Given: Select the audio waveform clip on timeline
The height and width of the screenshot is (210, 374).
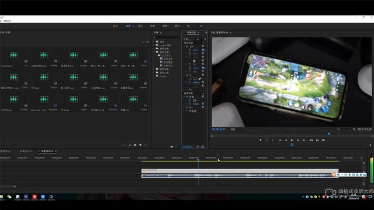Looking at the screenshot, I should tap(240, 176).
